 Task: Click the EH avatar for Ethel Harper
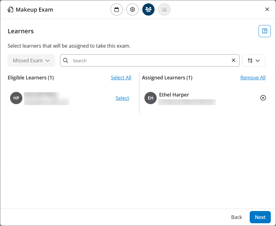pyautogui.click(x=151, y=98)
